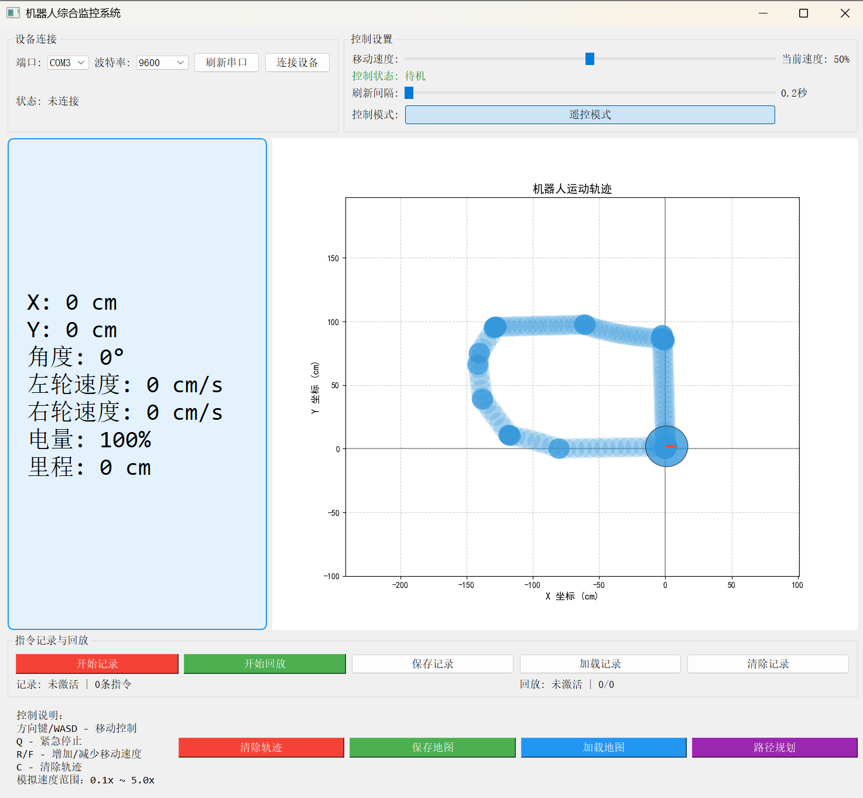Screen dimensions: 863x798
Task: Click the 记录: 未激活 | 0条指令 status
Action: [74, 684]
